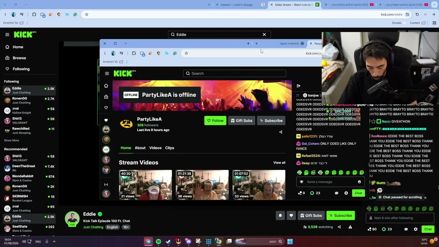This screenshot has width=439, height=247.
Task: Follow the PartyLikeA channel
Action: tap(215, 121)
